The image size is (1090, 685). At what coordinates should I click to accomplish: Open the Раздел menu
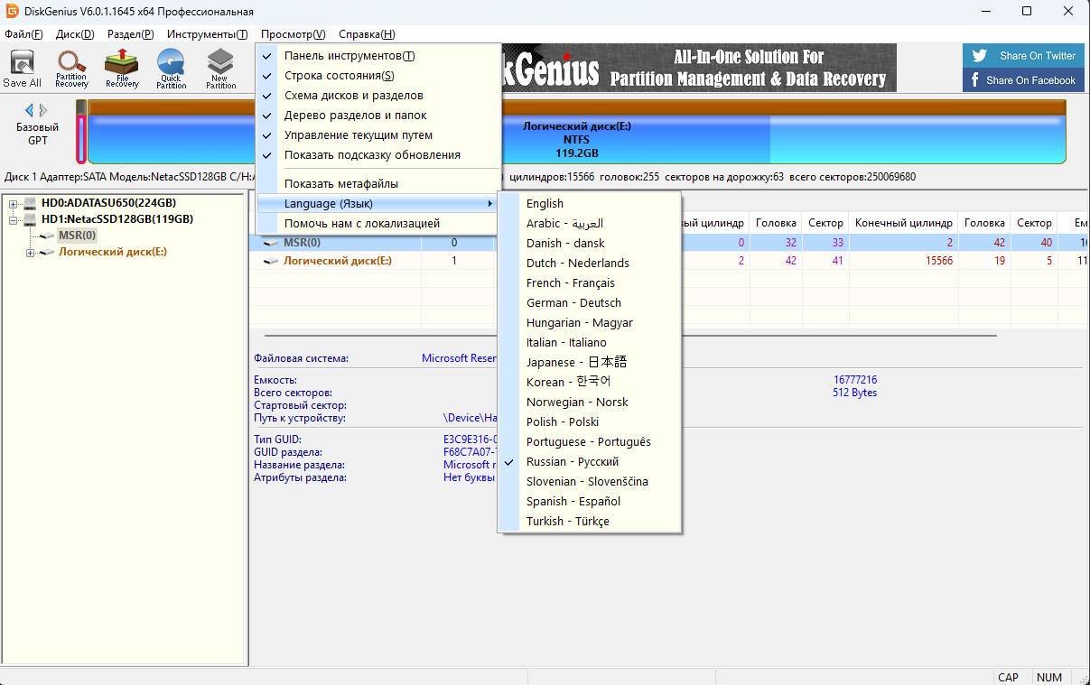pyautogui.click(x=131, y=34)
